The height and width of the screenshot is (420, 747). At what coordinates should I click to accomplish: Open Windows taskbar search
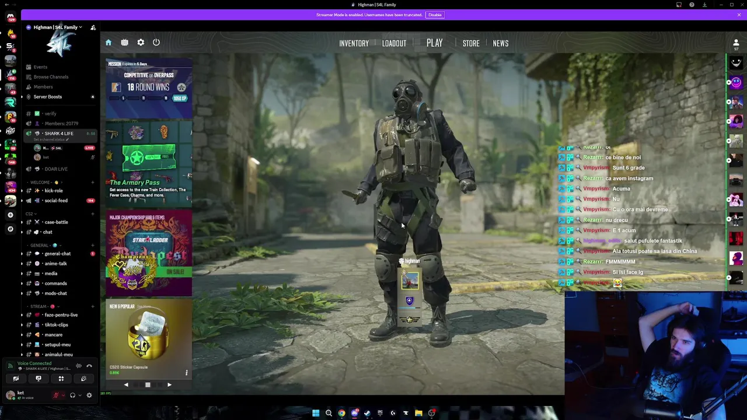click(x=329, y=413)
